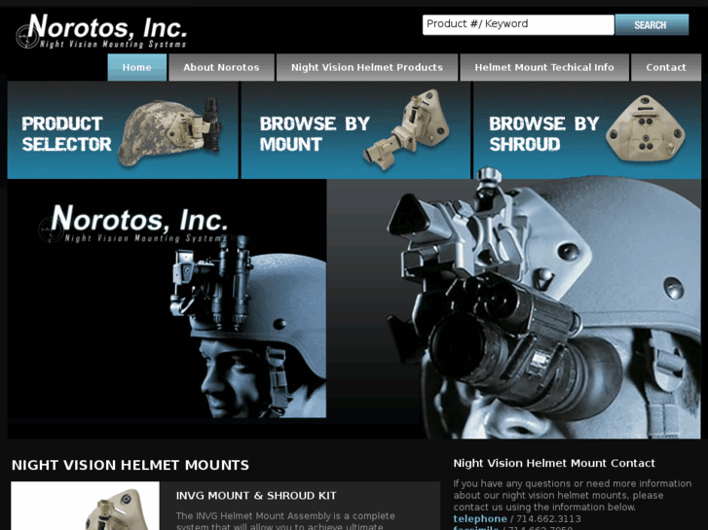
Task: Open the Home tab
Action: (136, 67)
